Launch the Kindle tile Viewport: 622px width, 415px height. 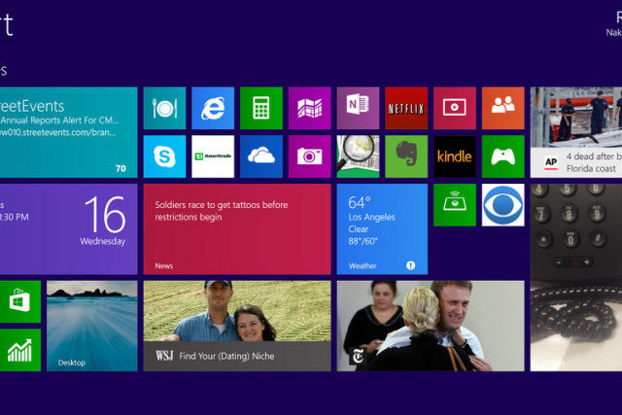tap(455, 156)
